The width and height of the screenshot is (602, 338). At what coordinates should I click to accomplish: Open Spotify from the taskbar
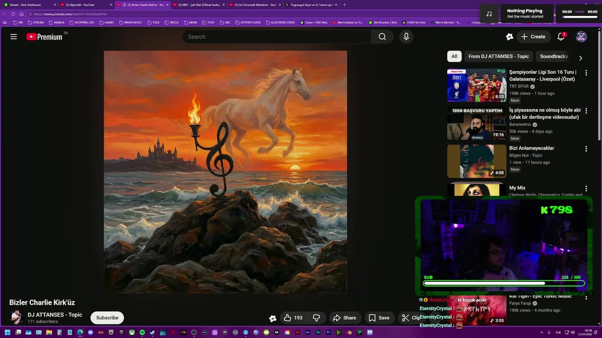pyautogui.click(x=142, y=332)
